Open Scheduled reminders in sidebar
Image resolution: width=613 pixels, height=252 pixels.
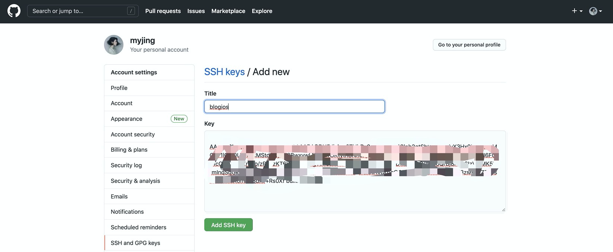tap(149, 227)
